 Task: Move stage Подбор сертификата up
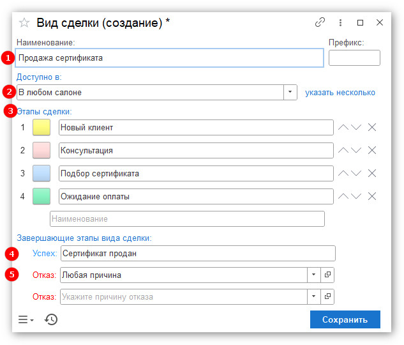(x=343, y=173)
